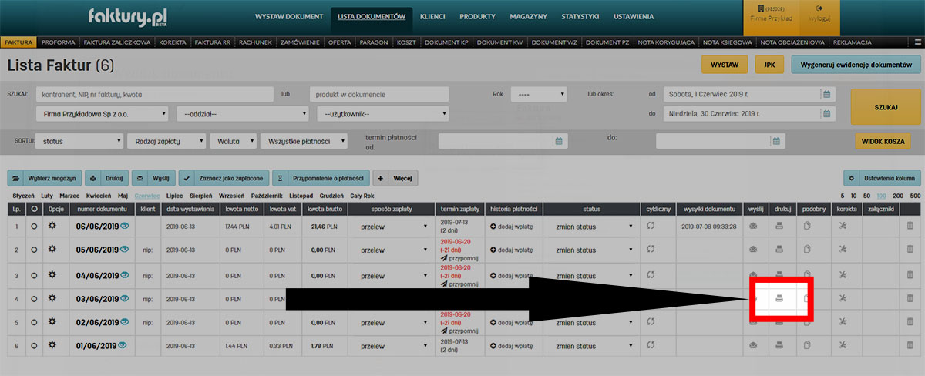This screenshot has height=376, width=925.
Task: Switch to the Proforma document tab
Action: tap(58, 42)
